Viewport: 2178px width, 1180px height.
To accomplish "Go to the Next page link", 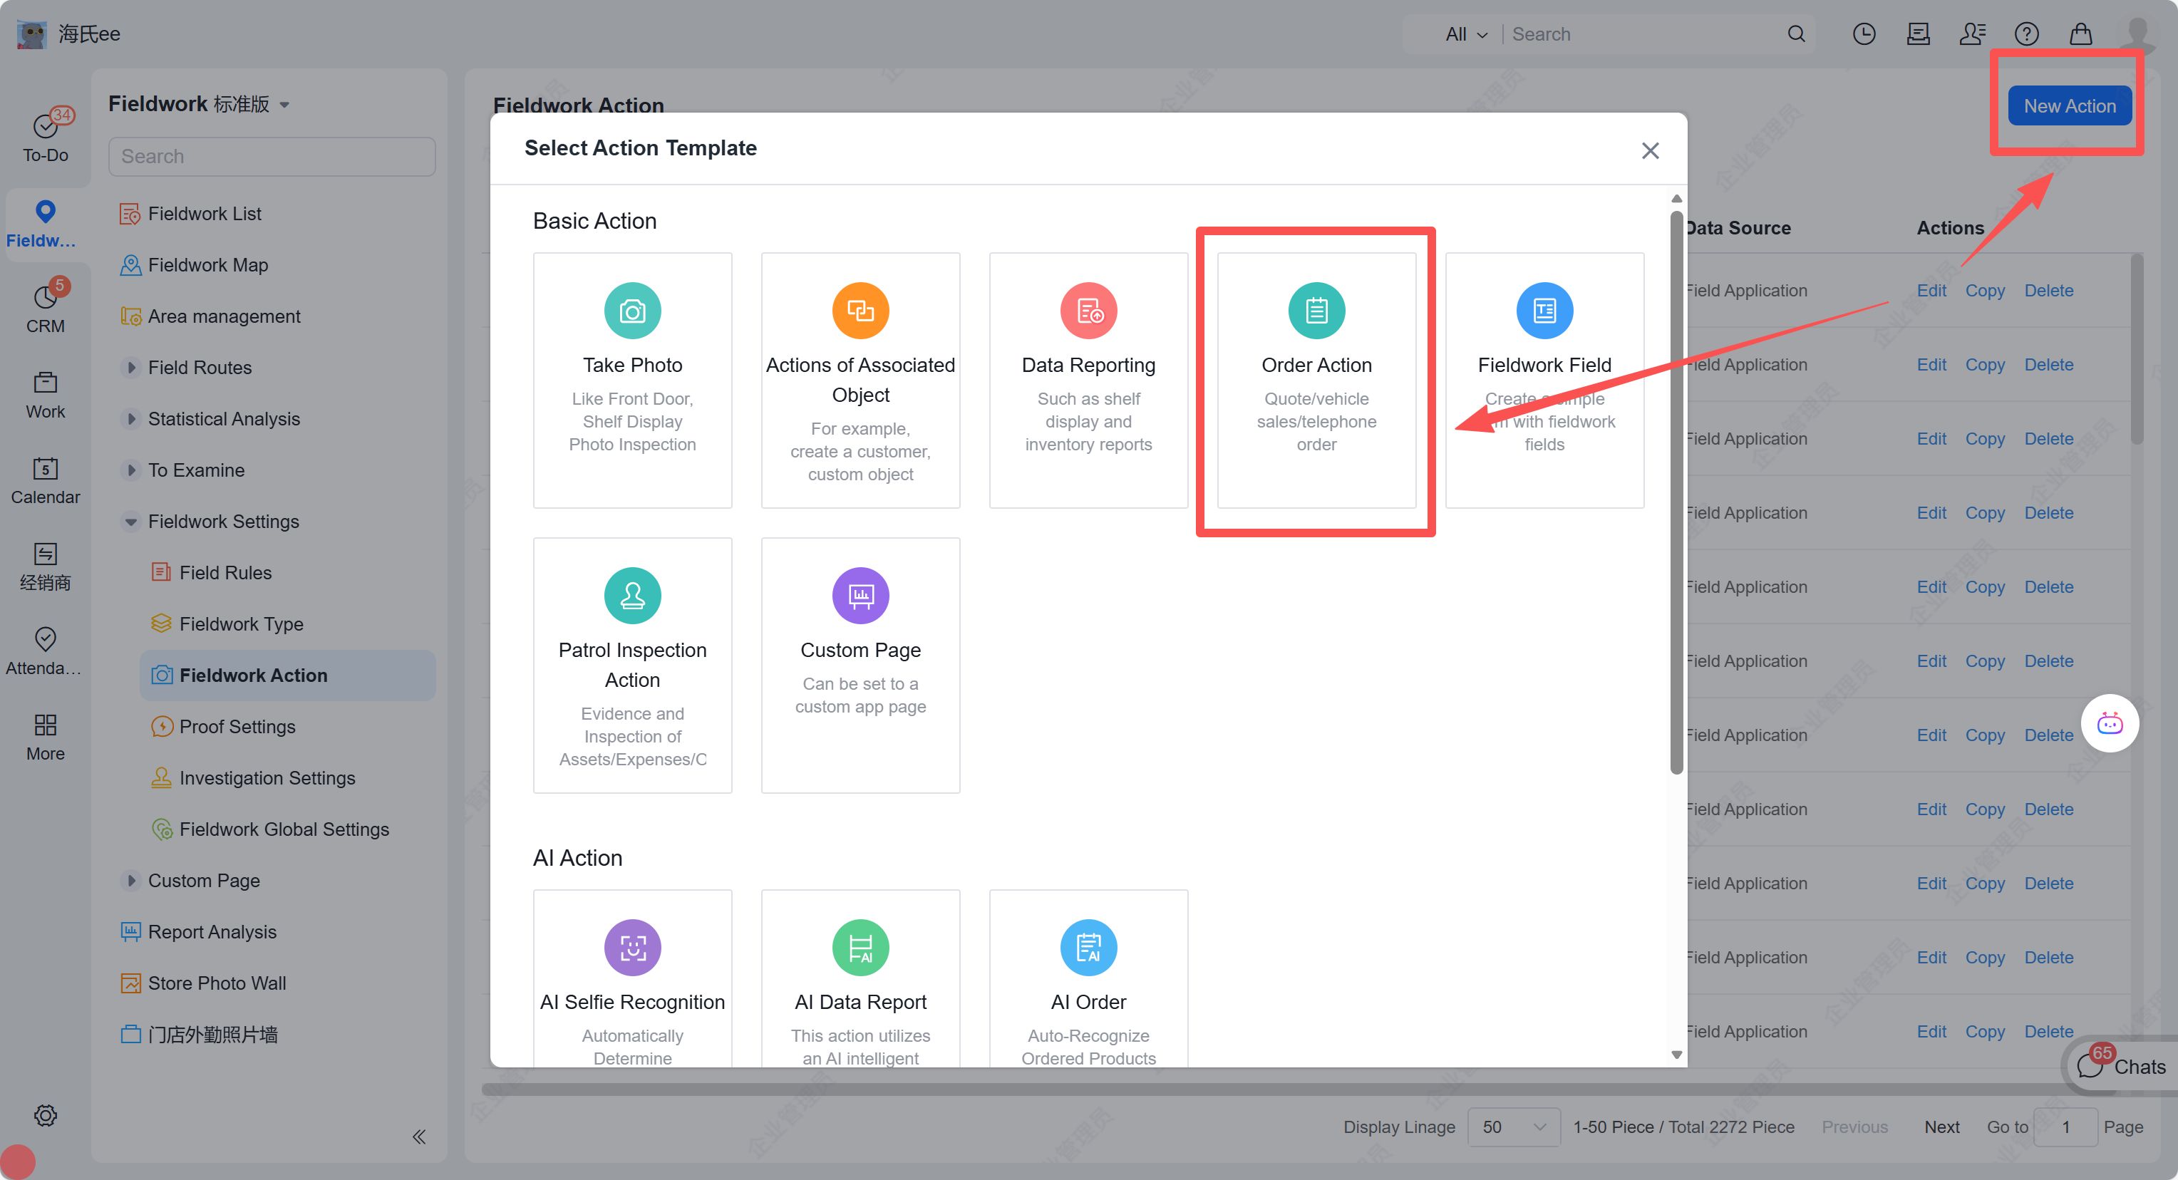I will coord(1941,1127).
